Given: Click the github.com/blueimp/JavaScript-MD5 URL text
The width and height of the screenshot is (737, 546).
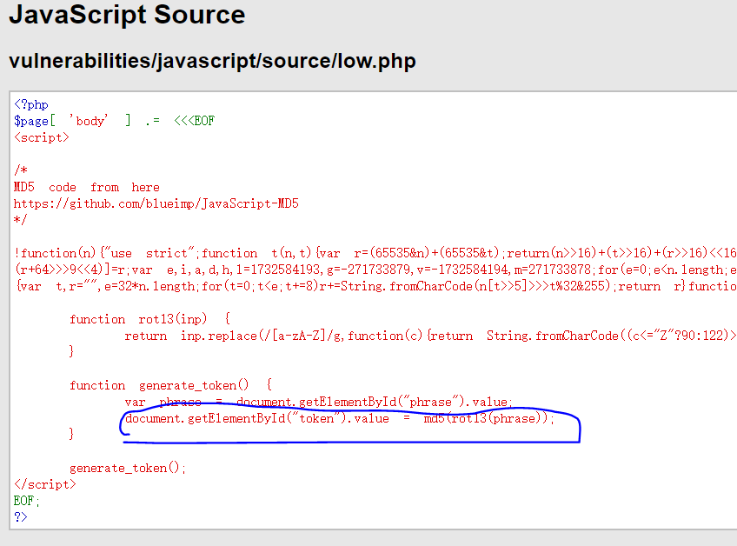Looking at the screenshot, I should pos(156,203).
